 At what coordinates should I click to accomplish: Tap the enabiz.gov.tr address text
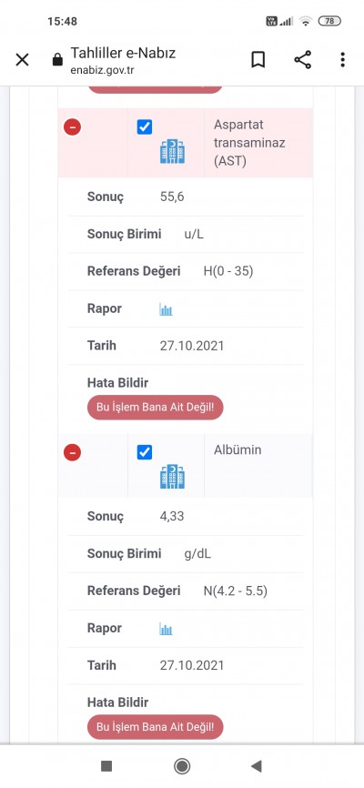[x=102, y=70]
